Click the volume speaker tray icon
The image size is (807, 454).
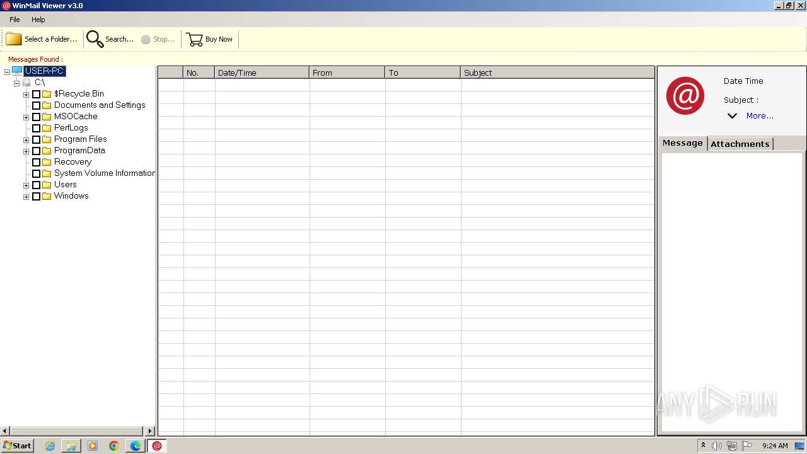click(717, 446)
